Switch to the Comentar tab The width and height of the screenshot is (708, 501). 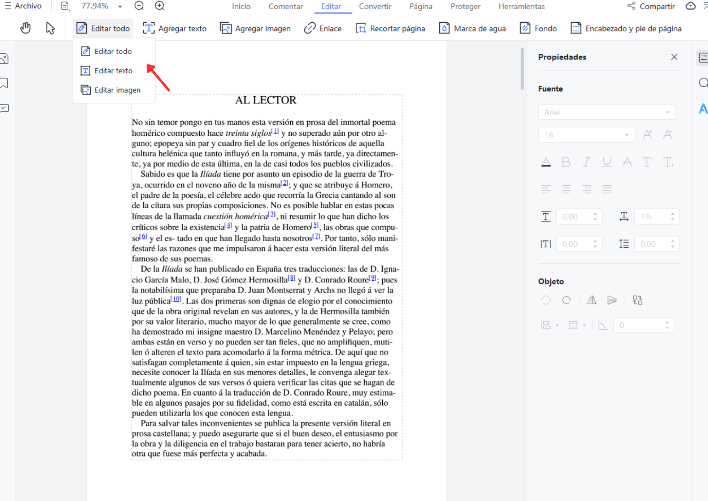286,6
